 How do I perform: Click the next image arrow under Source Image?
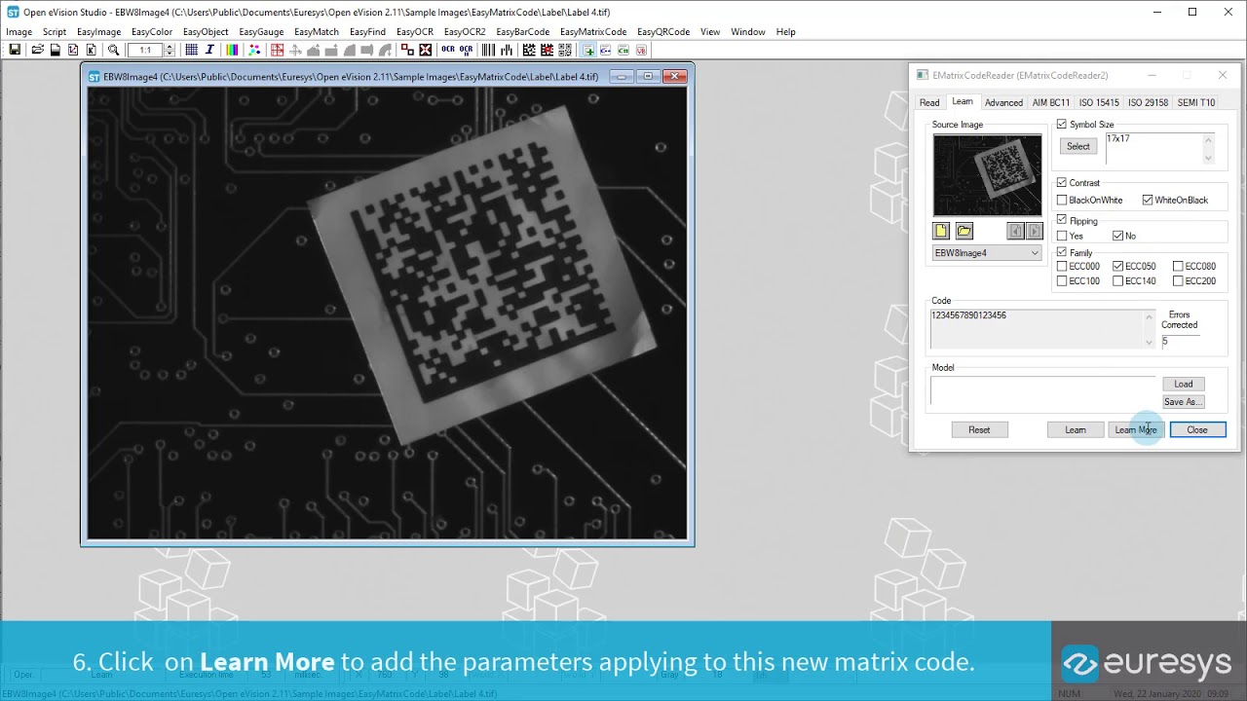coord(1034,231)
